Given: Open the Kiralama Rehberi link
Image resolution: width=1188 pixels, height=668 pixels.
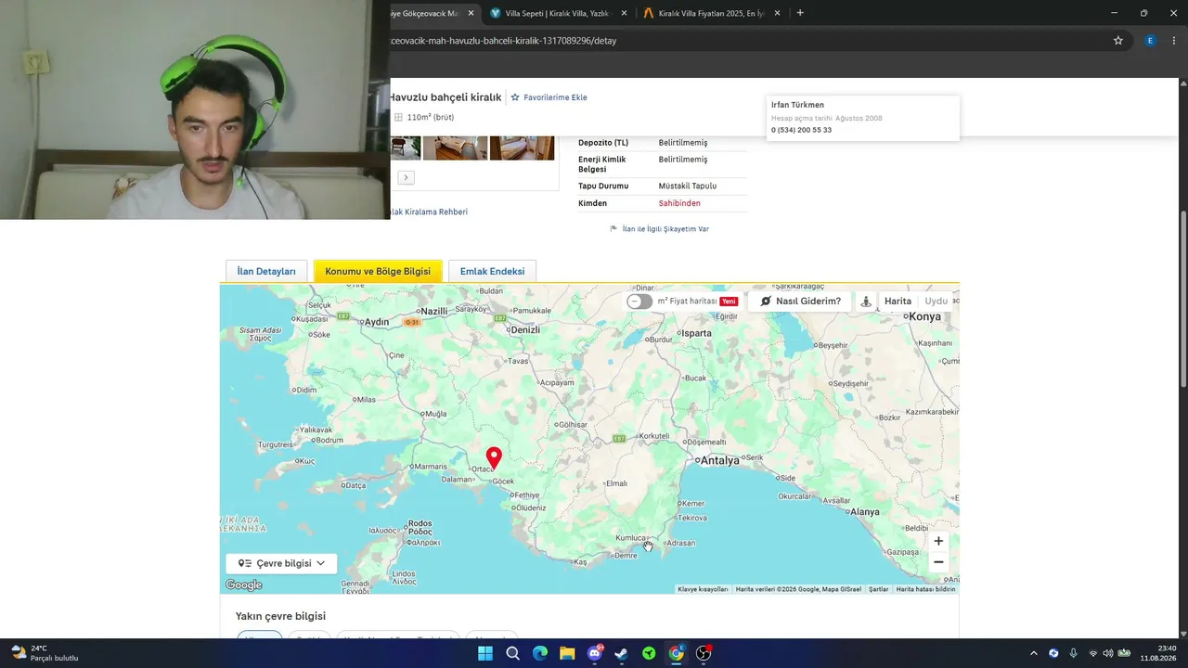Looking at the screenshot, I should pos(429,212).
